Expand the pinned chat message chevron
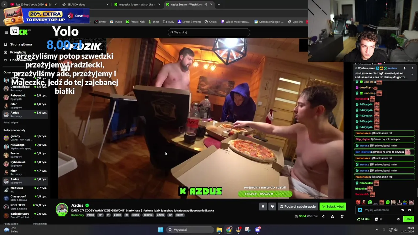This screenshot has width=418, height=235. tap(412, 75)
